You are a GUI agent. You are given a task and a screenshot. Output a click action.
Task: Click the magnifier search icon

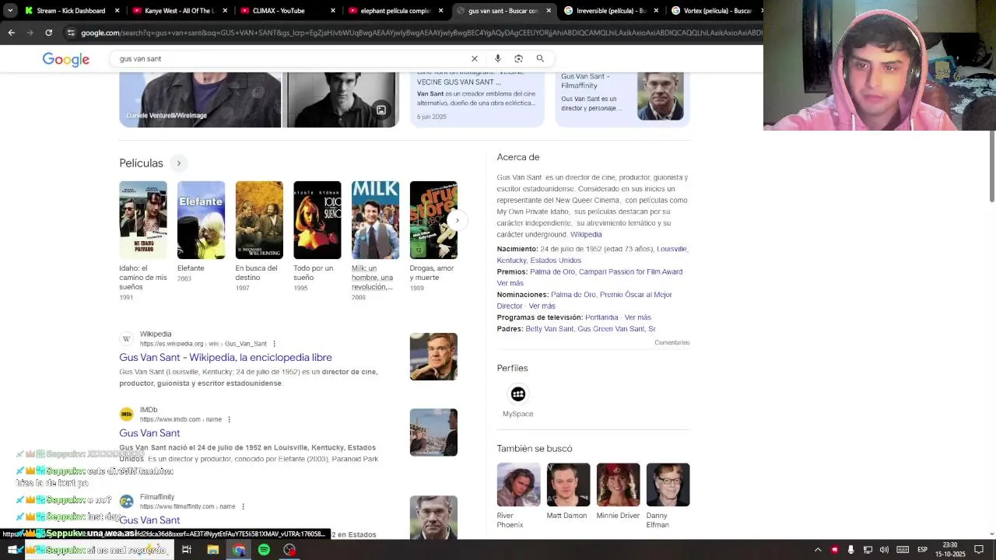tap(540, 58)
